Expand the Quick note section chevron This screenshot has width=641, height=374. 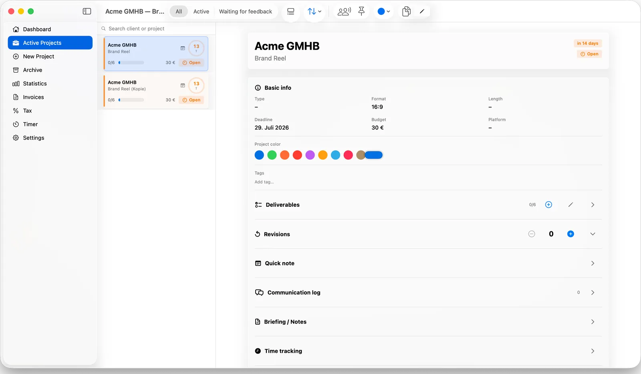tap(593, 263)
